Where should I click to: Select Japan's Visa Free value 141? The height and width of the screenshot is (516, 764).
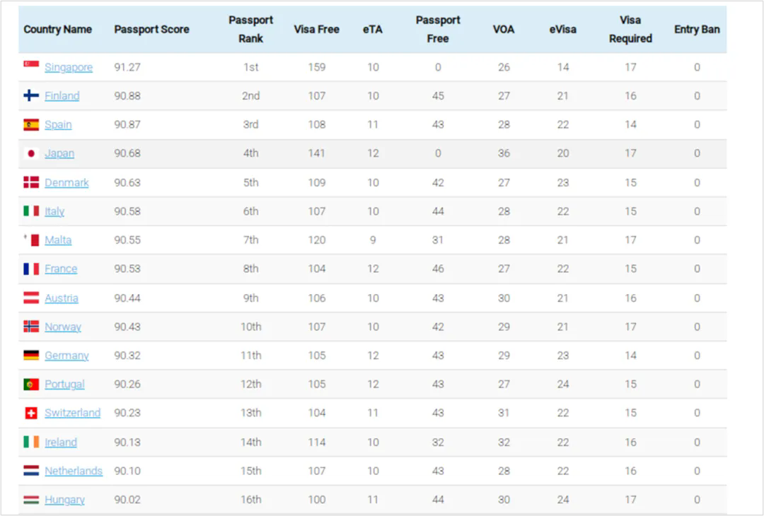[317, 153]
